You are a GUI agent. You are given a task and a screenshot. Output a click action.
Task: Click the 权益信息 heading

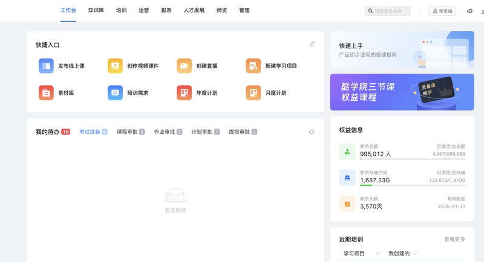[351, 130]
